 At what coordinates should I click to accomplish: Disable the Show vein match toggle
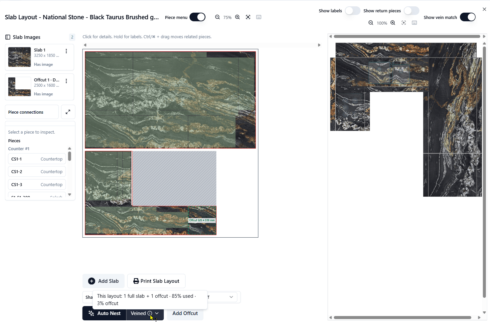point(468,17)
